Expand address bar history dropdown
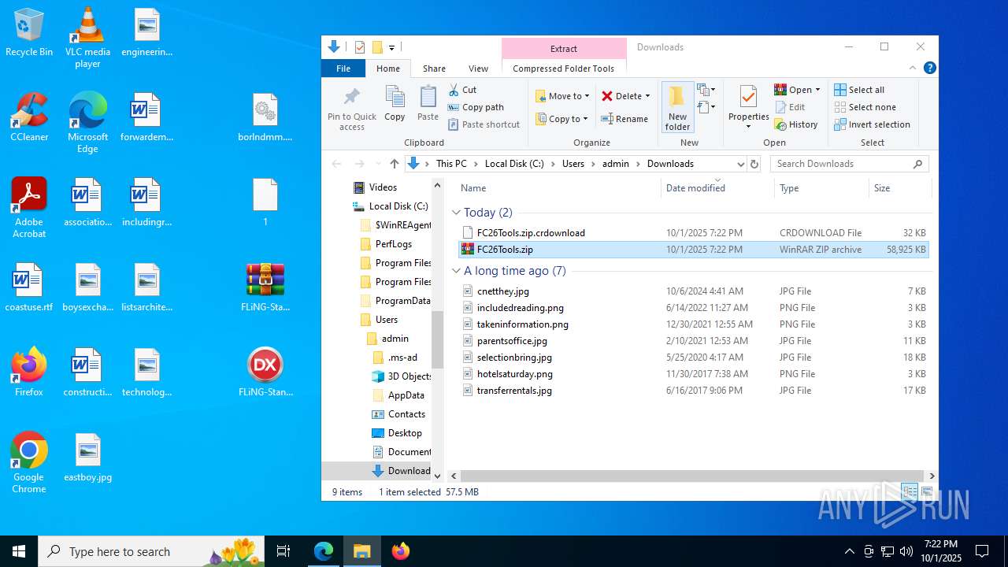Image resolution: width=1008 pixels, height=567 pixels. [740, 164]
